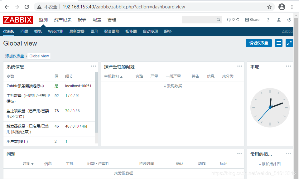The image size is (299, 179).
Task: Bookmark this page with the star icon
Action: click(269, 7)
